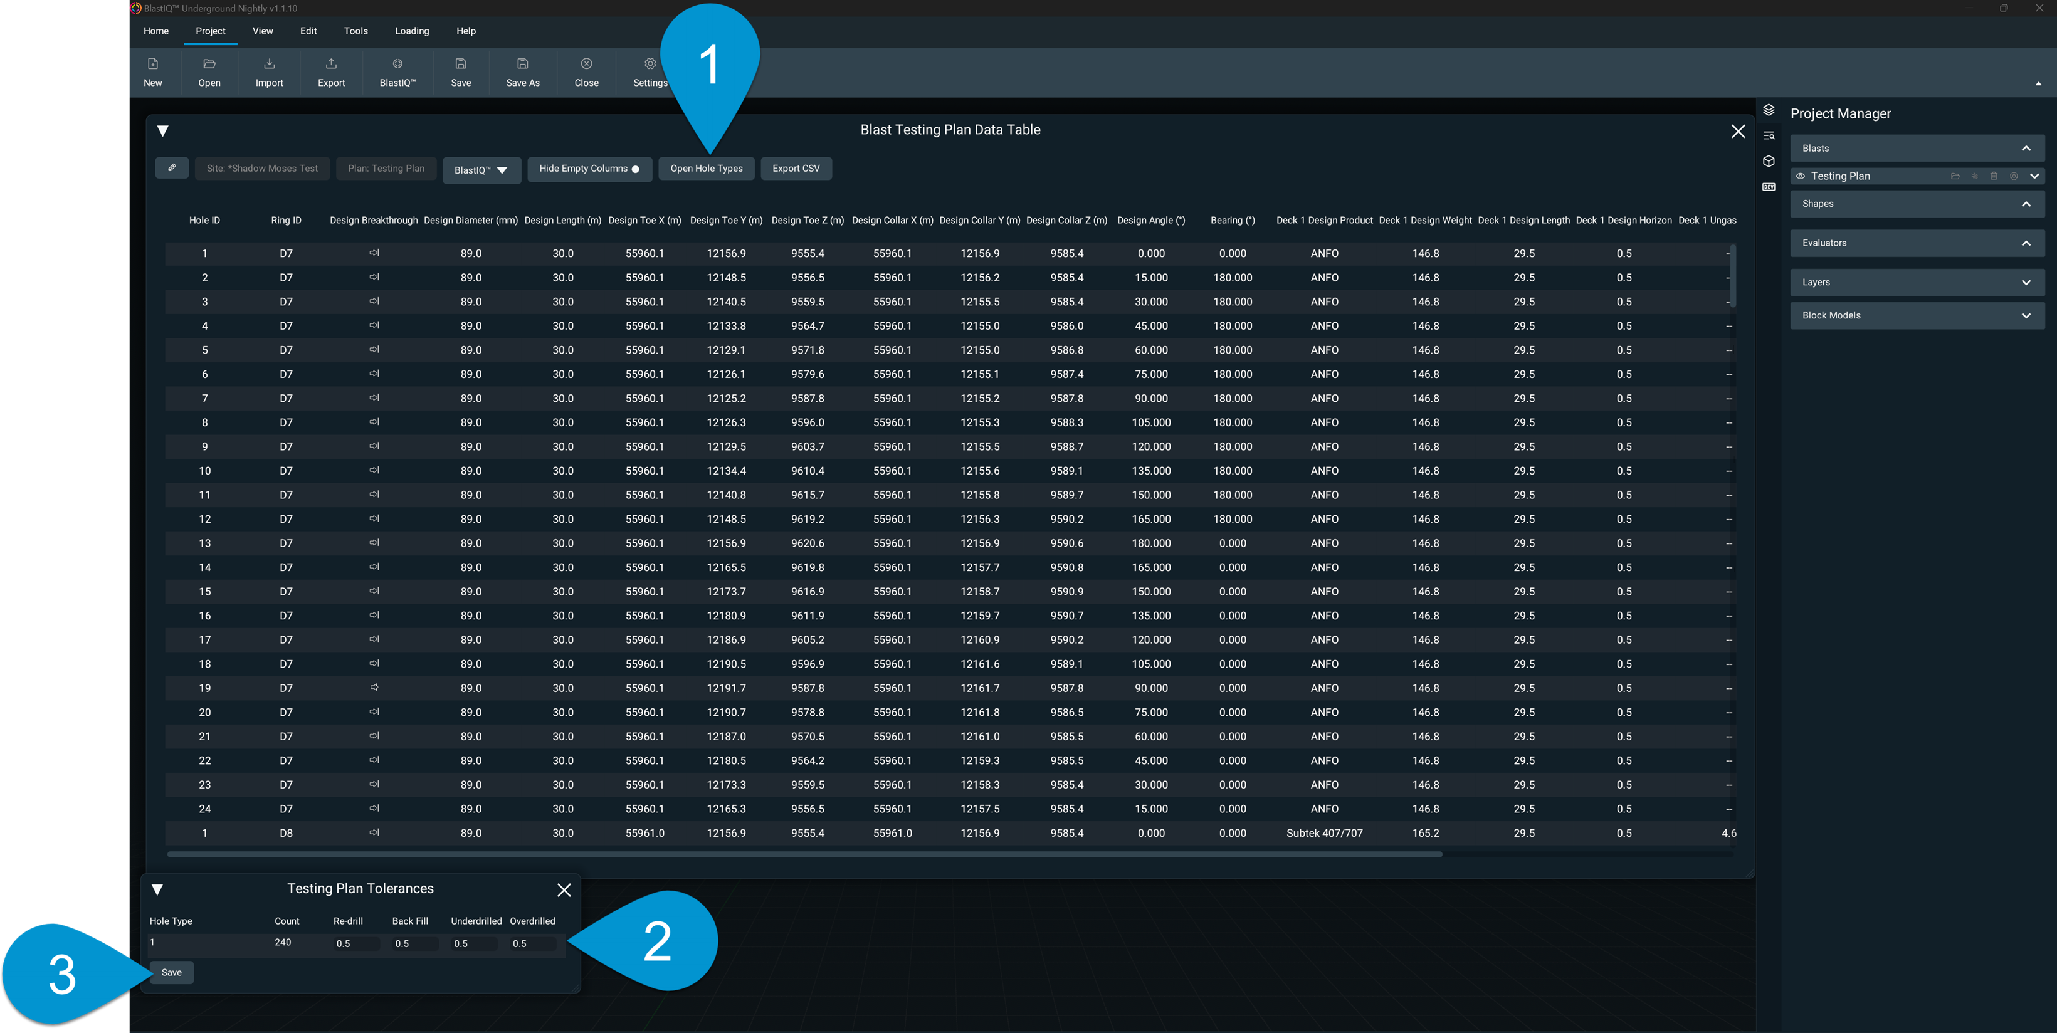This screenshot has height=1033, width=2057.
Task: Click Subtek 407/707 product cell
Action: [1324, 832]
